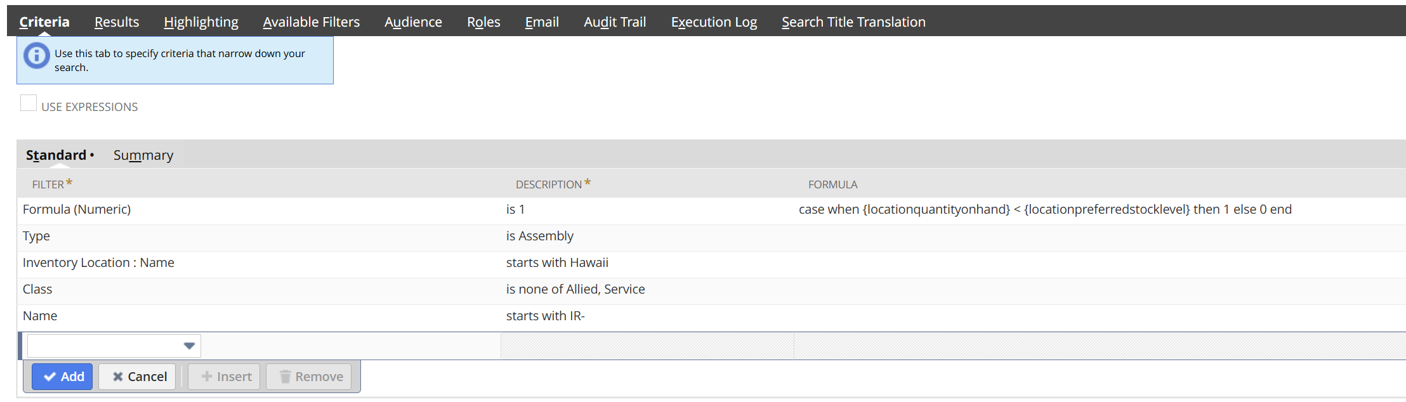
Task: Click the X icon on Cancel
Action: coord(118,377)
